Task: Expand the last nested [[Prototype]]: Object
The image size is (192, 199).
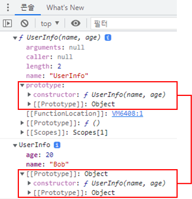Action: click(x=29, y=193)
